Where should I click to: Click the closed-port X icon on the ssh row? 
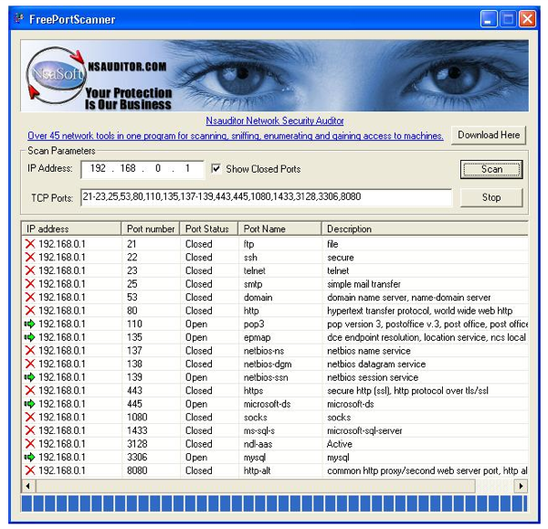click(30, 257)
